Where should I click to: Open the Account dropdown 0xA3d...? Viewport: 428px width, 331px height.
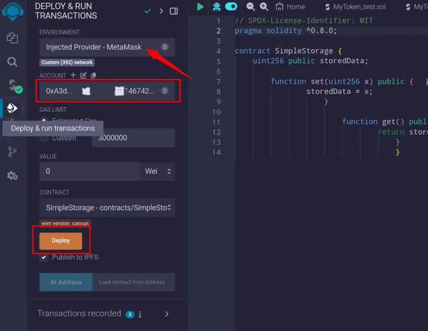pos(107,91)
